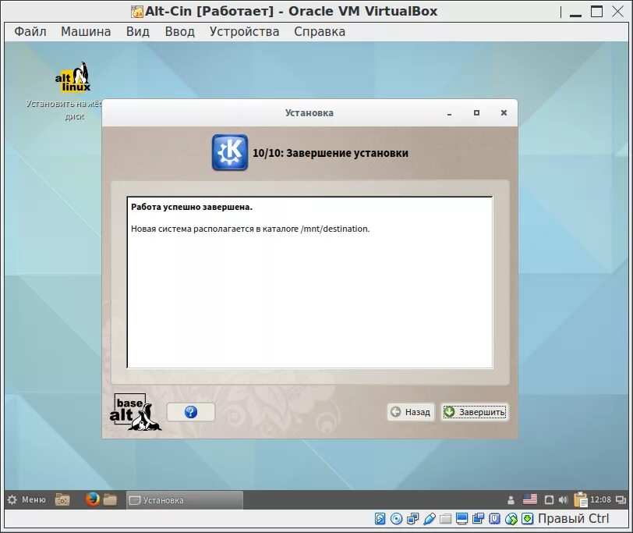Click the screens icon at panel's right end
The height and width of the screenshot is (533, 633).
pos(621,500)
